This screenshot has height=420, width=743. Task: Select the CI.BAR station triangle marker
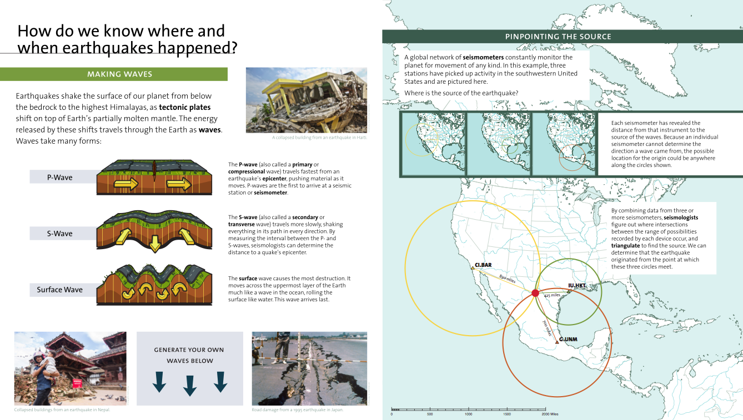473,269
